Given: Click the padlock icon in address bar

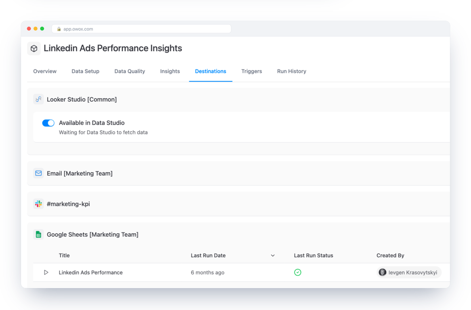Looking at the screenshot, I should click(59, 29).
